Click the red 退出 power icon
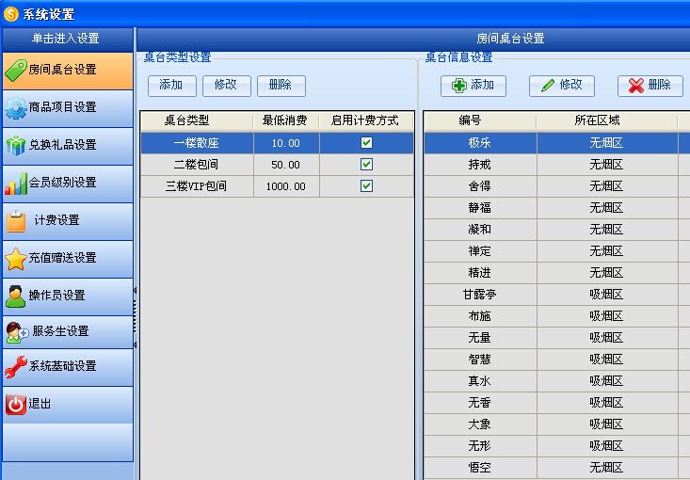Screen dimensions: 690x480 click(x=16, y=404)
